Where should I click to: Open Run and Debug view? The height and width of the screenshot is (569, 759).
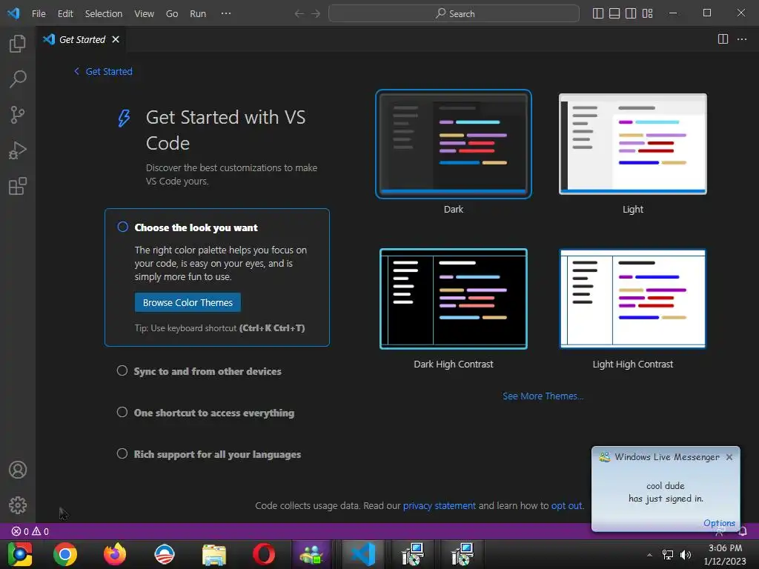(18, 150)
